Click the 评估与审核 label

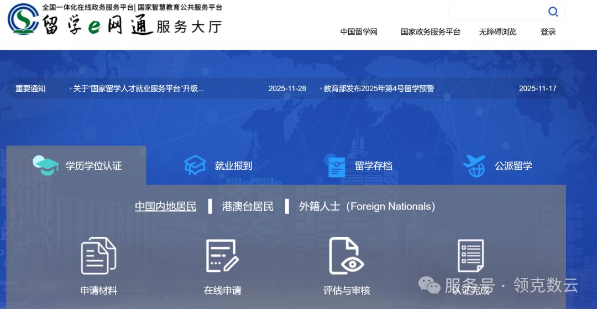tap(347, 291)
